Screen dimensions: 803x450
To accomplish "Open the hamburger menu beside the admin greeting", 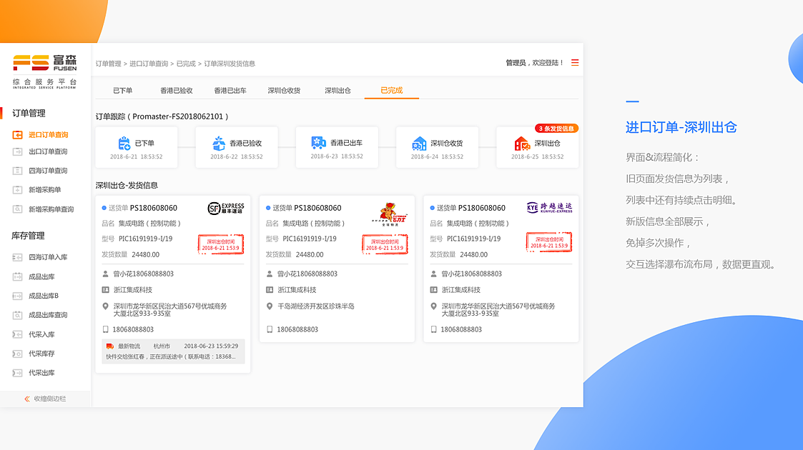I will (x=575, y=62).
